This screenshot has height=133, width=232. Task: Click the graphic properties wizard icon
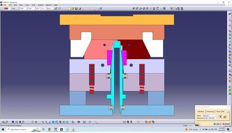[59, 9]
